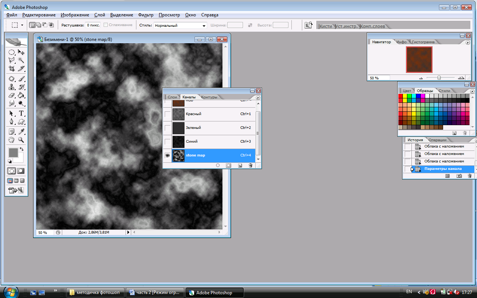Select the Smudge tool
Screen dimensions: 477x298
[12, 103]
